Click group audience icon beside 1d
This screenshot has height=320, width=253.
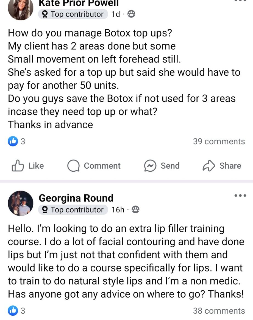coord(132,14)
